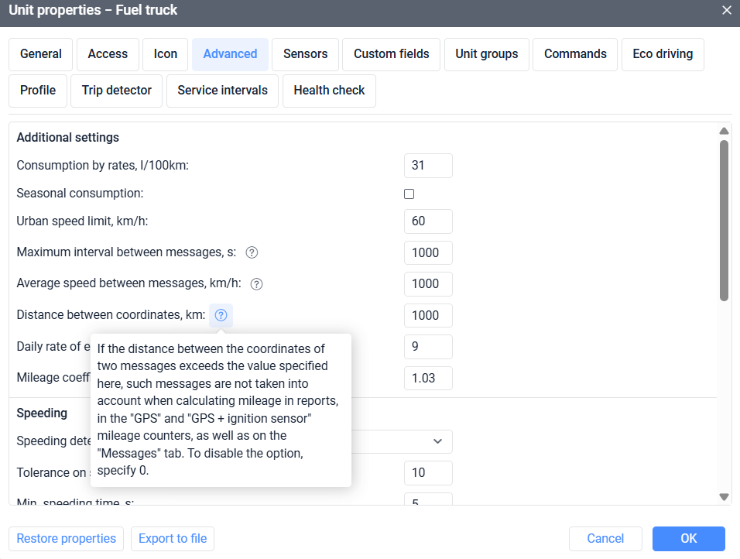Enable seasonal consumption
Screen dimensions: 740x559
[x=409, y=194]
